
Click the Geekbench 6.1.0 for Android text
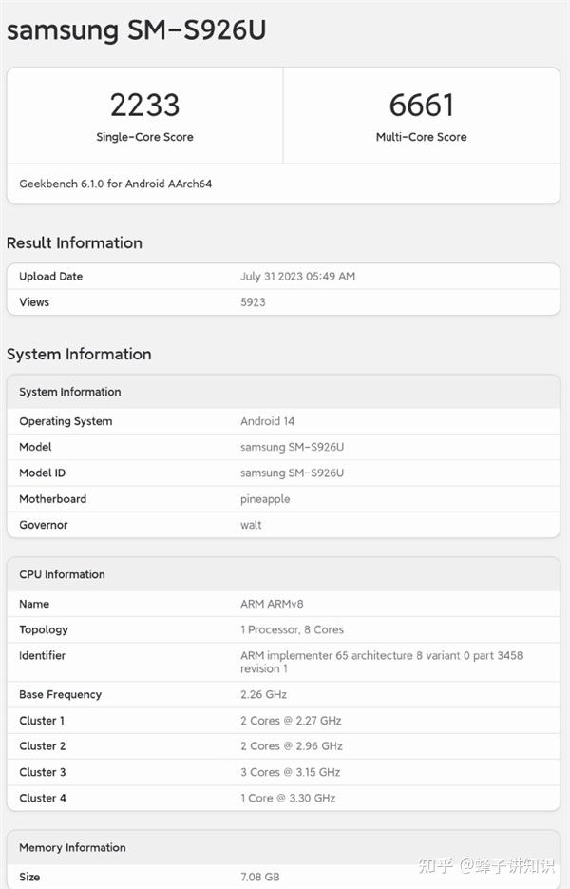coord(115,184)
